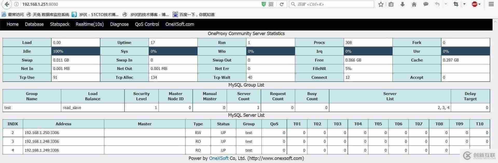Viewport: 498px width, 163px height.
Task: Click the undo arrow toolbar icon
Action: click(437, 4)
